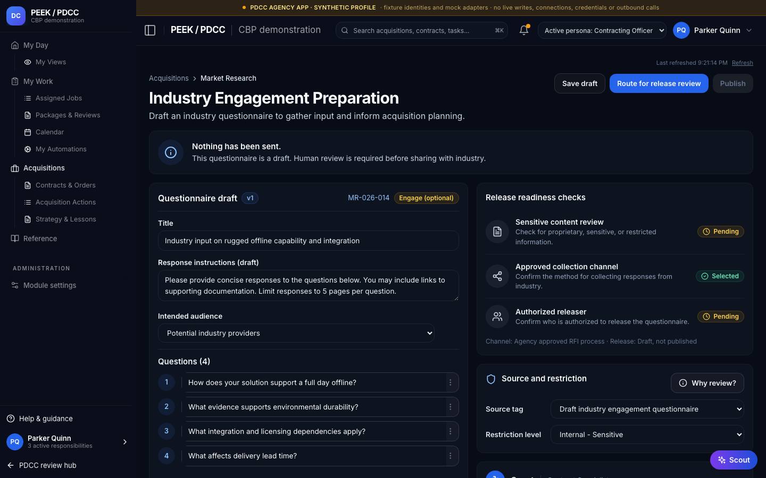
Task: Click the Selected badge for Approved collection channel
Action: tap(720, 276)
